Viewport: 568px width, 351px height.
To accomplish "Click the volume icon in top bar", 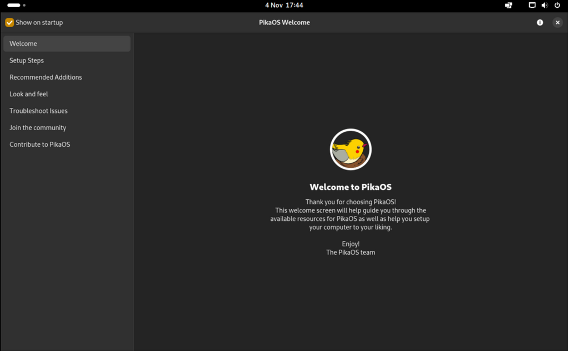I will [545, 5].
